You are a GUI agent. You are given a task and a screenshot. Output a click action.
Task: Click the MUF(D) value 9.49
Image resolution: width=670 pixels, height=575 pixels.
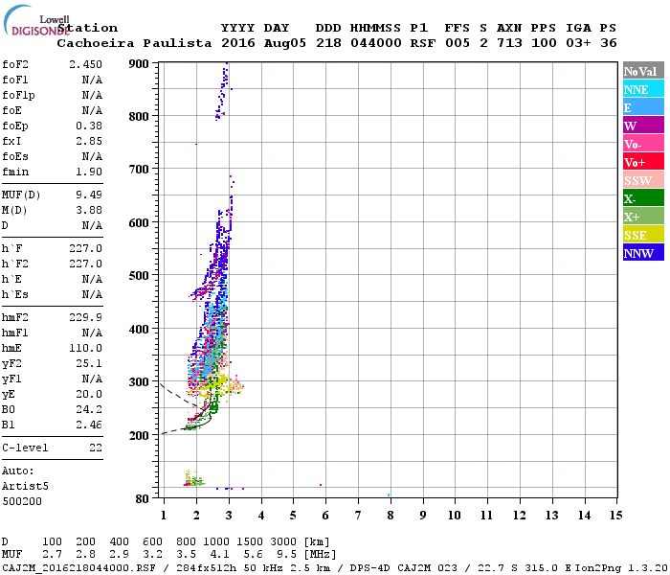[89, 195]
